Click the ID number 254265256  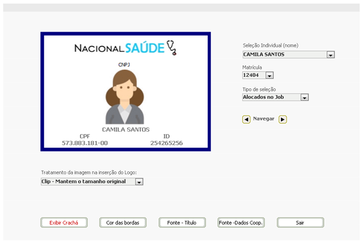click(167, 143)
